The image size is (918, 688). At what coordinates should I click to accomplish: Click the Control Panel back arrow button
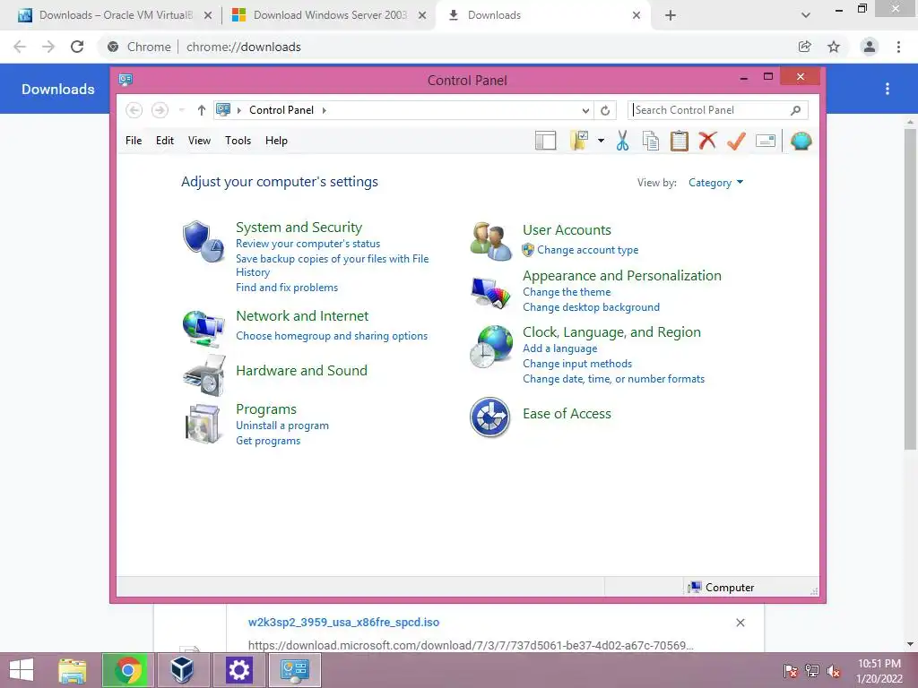tap(134, 110)
